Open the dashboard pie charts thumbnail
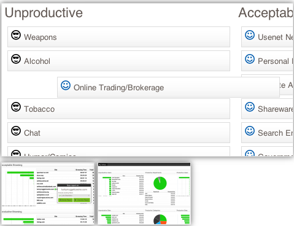This screenshot has width=294, height=226. point(144,193)
